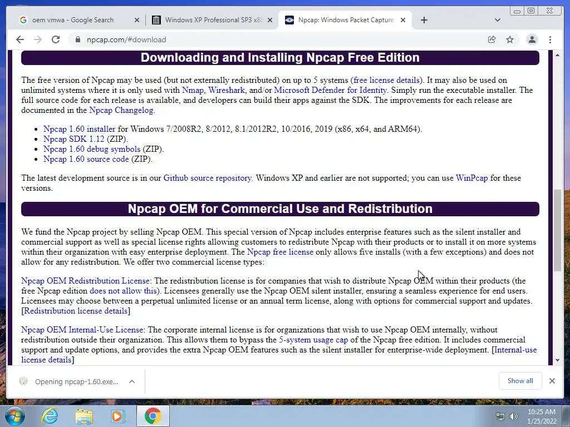The height and width of the screenshot is (427, 570).
Task: Launch Windows Media Player from taskbar
Action: point(118,416)
